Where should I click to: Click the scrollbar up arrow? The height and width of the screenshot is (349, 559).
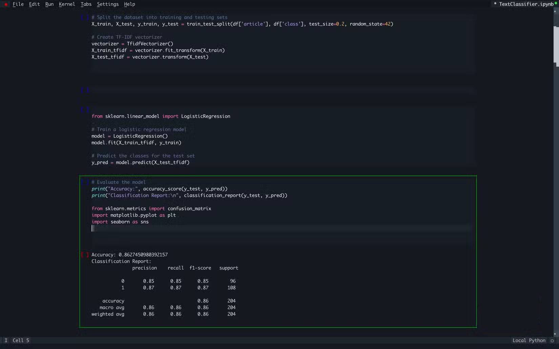click(555, 11)
